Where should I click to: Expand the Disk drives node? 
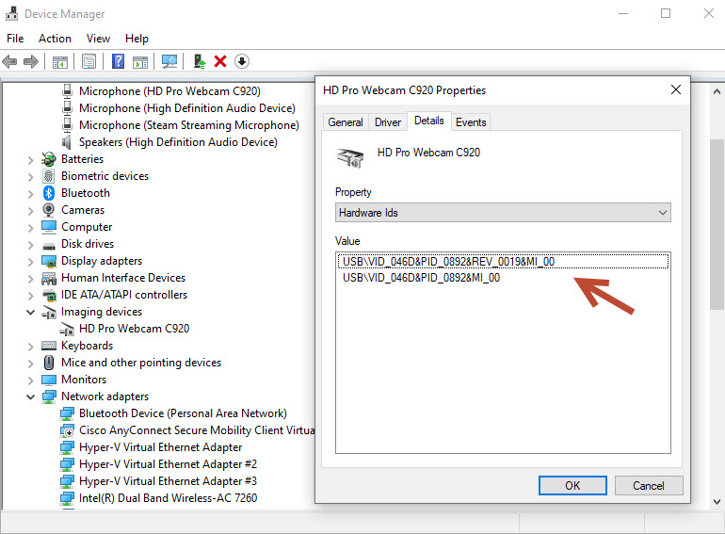(x=30, y=245)
